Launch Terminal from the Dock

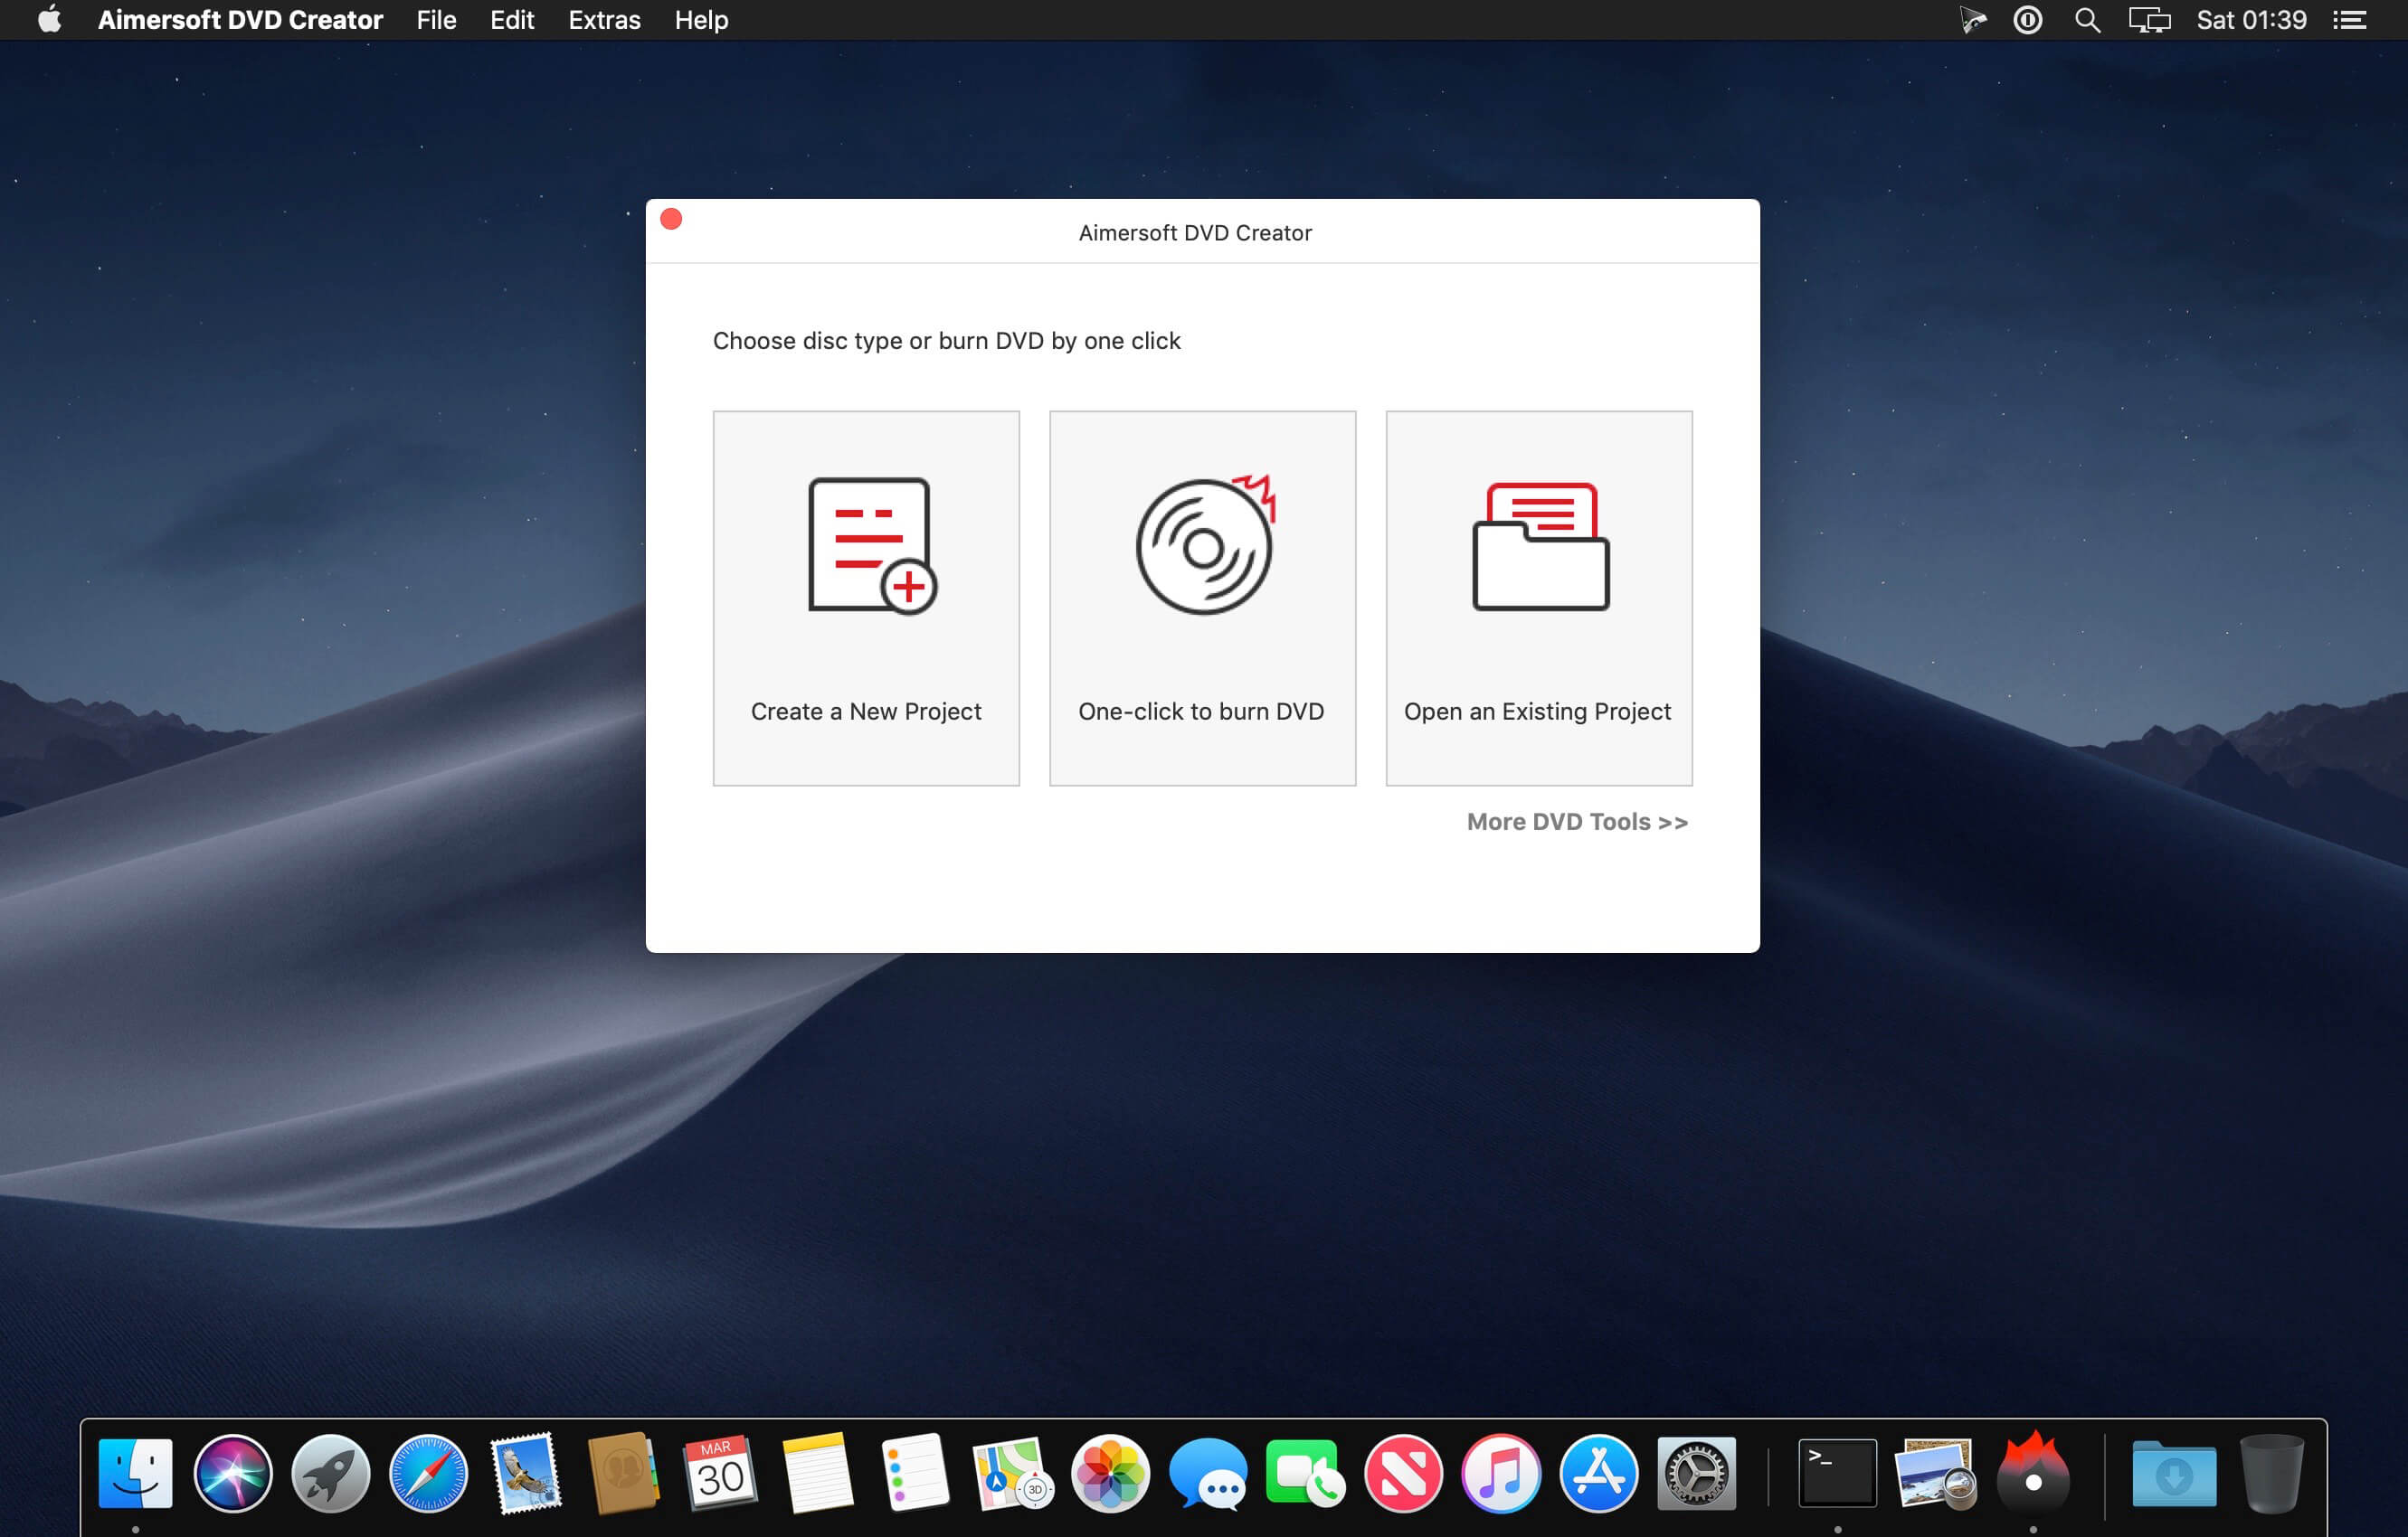[x=1837, y=1472]
